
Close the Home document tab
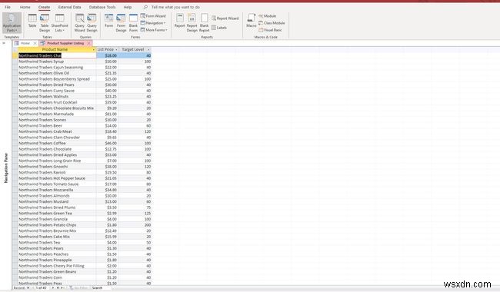[x=35, y=43]
